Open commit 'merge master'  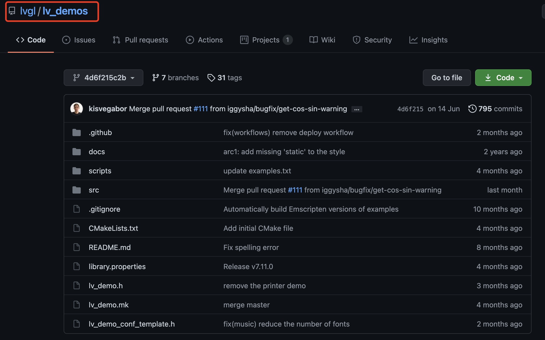point(246,305)
